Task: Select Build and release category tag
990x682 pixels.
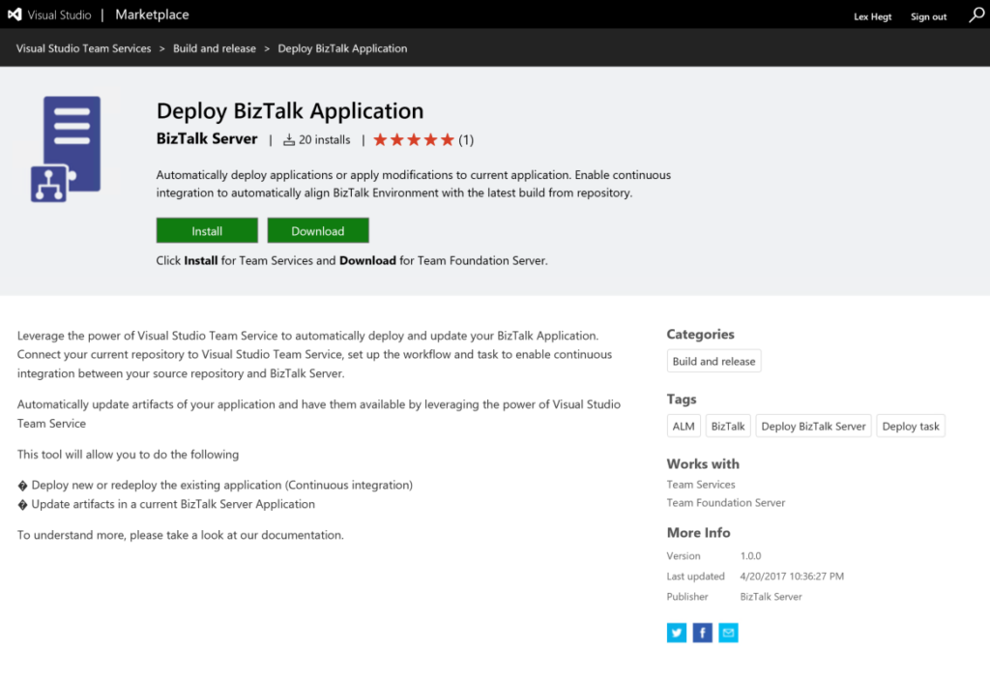Action: pyautogui.click(x=713, y=362)
